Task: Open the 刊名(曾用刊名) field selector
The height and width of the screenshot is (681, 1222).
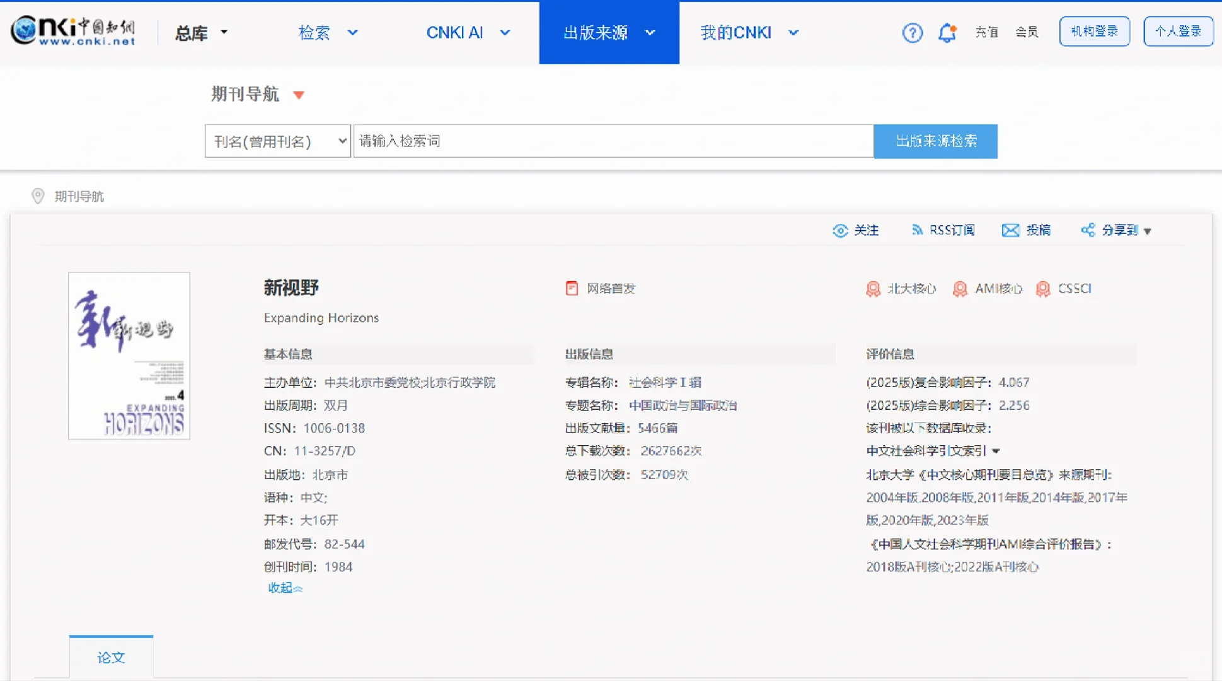Action: 277,141
